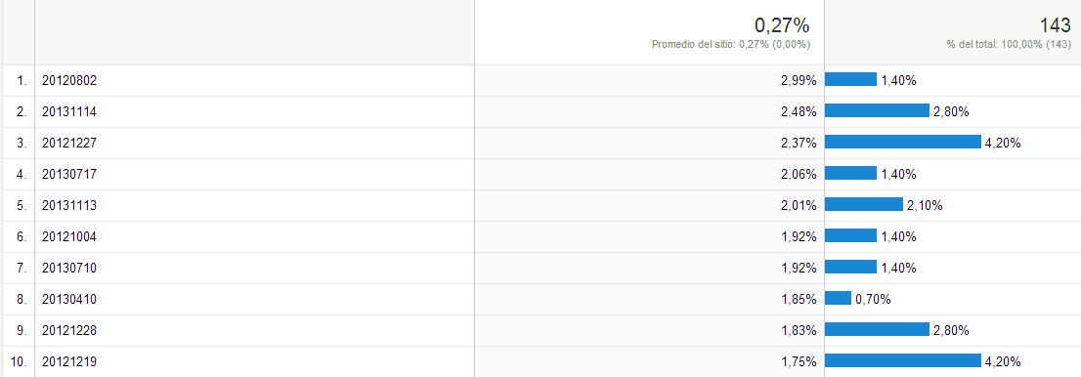1081x377 pixels.
Task: Click the 2,99% value in row 1
Action: tap(799, 80)
